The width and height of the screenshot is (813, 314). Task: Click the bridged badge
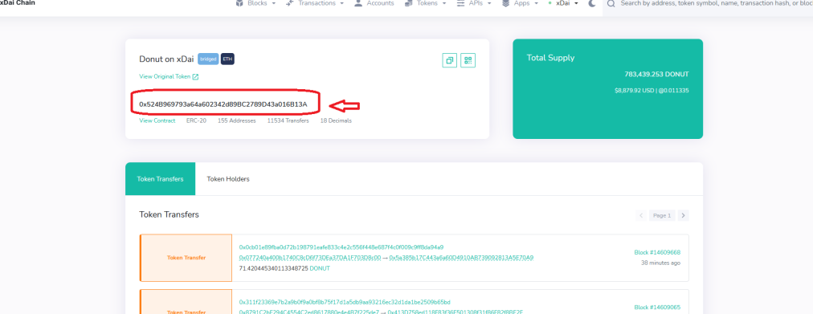(x=208, y=59)
